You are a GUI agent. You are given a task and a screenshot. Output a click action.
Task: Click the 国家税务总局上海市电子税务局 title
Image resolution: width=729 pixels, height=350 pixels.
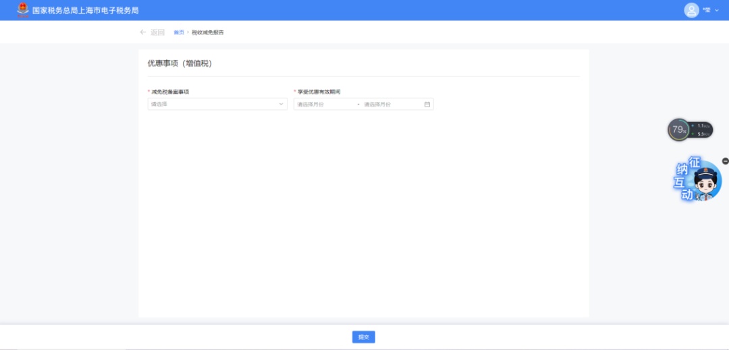(x=86, y=10)
